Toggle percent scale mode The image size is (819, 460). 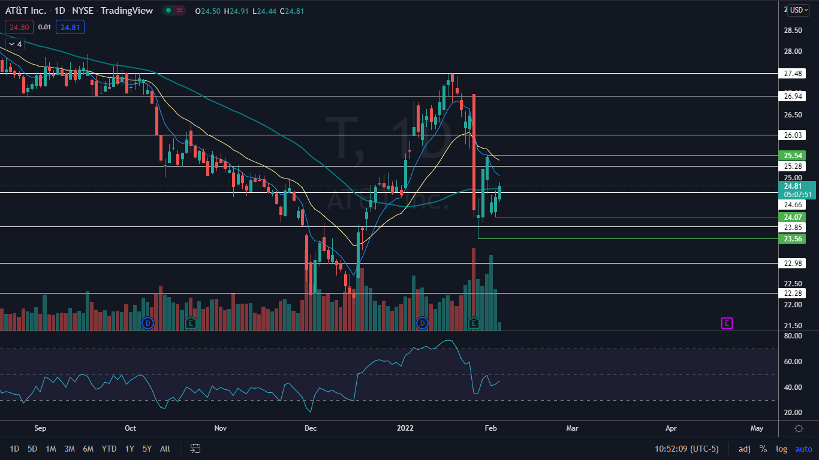coord(763,449)
